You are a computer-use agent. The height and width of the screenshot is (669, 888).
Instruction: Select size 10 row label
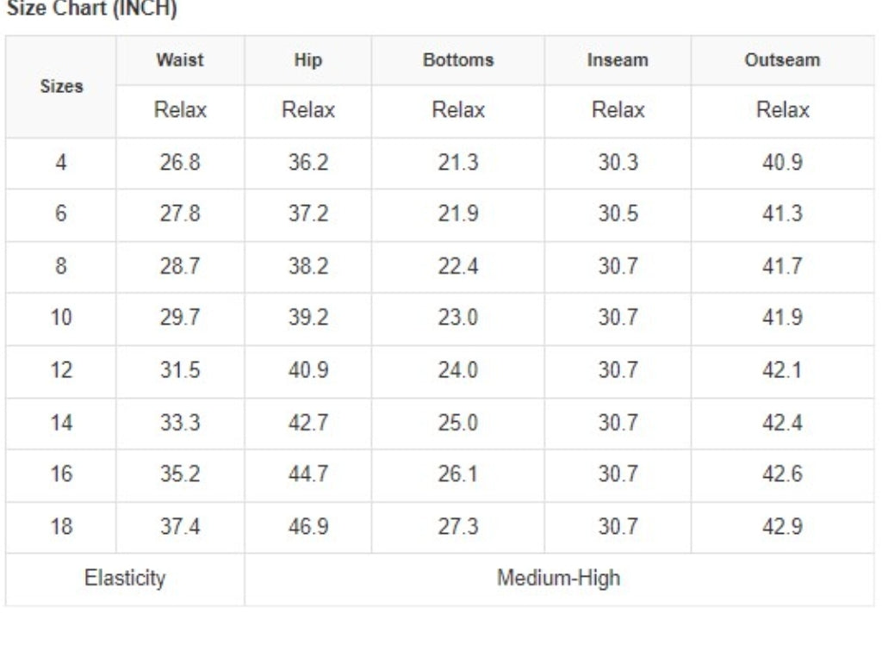click(60, 317)
